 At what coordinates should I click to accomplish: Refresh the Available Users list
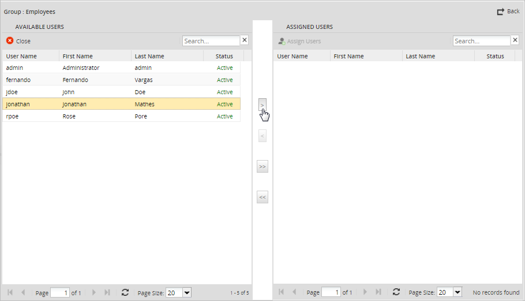pyautogui.click(x=125, y=292)
